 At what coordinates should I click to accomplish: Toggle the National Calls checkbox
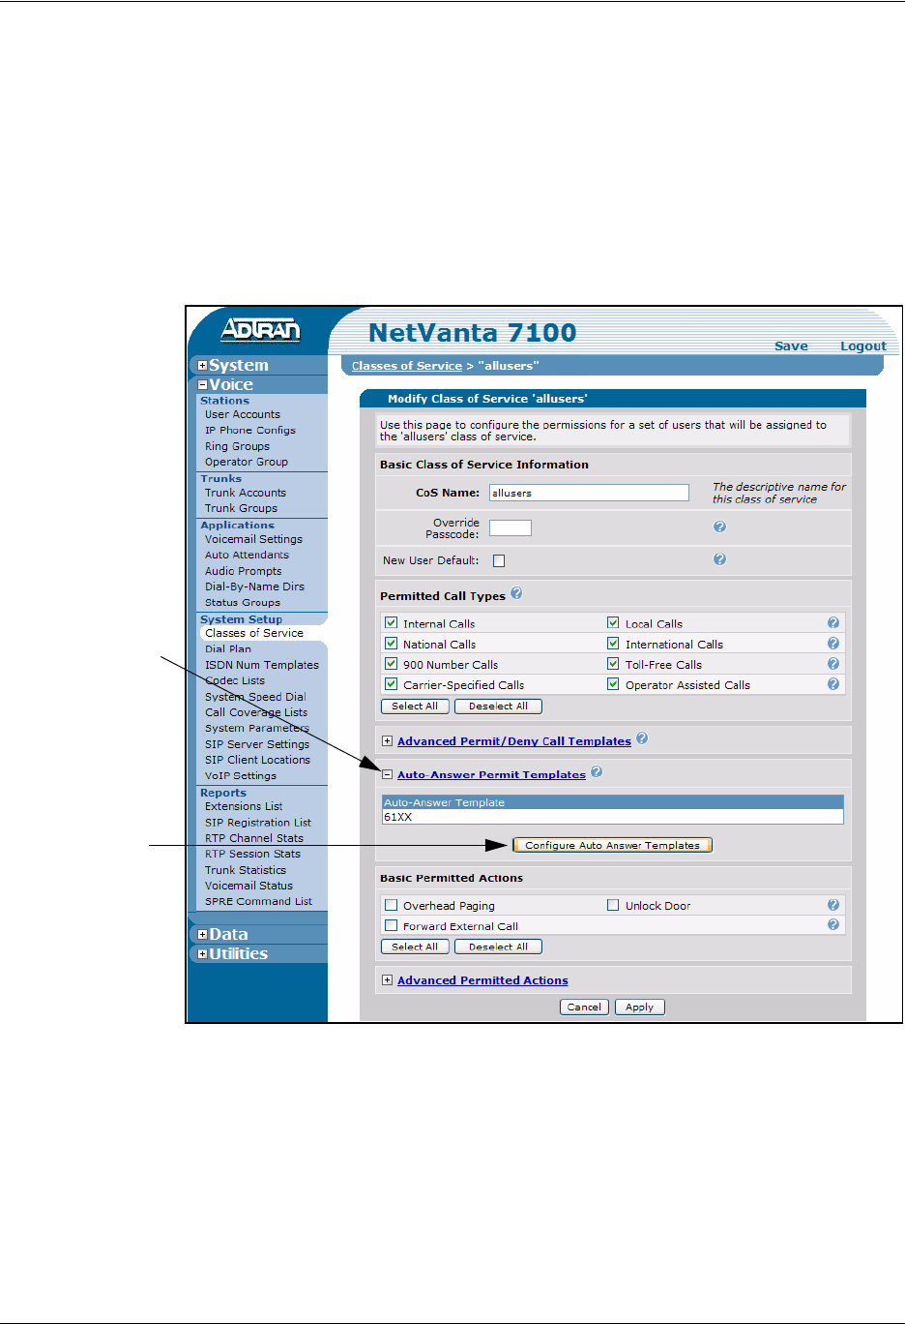click(392, 644)
